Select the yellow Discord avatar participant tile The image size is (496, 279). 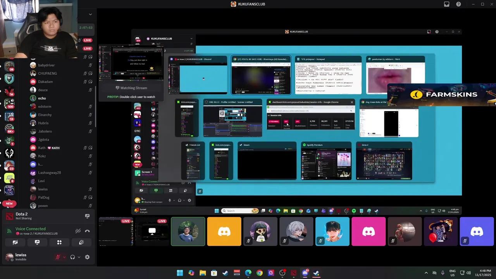click(x=224, y=231)
